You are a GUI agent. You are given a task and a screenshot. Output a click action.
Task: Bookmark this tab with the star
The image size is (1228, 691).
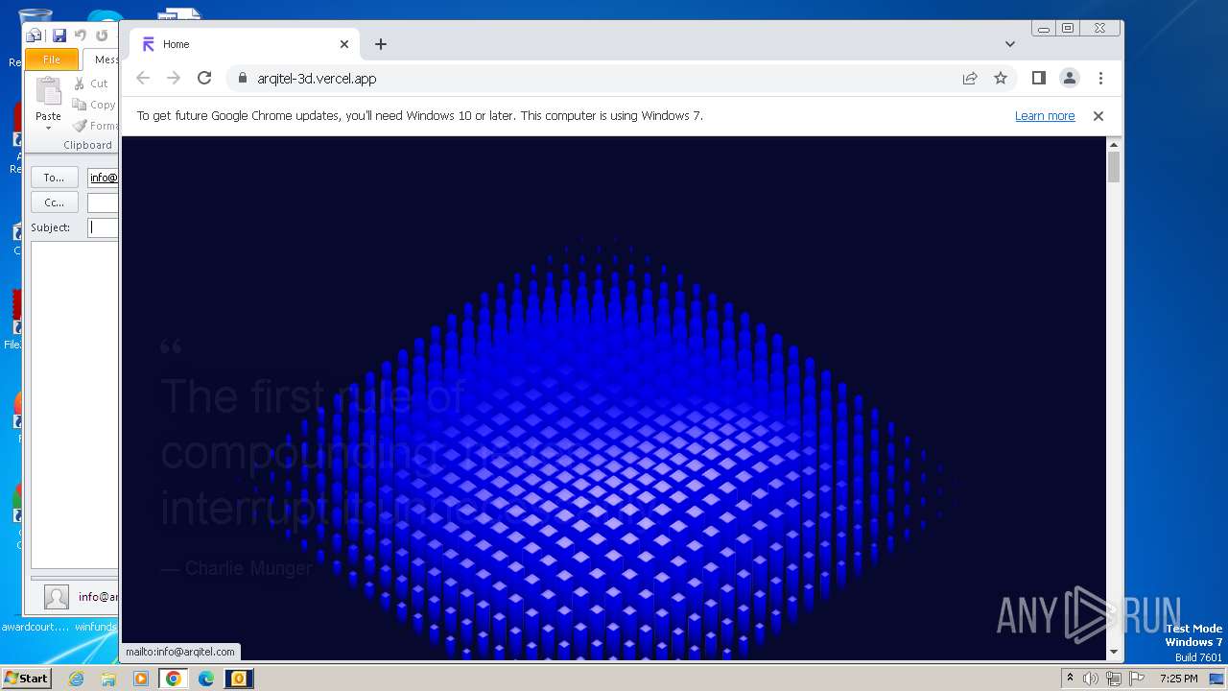pyautogui.click(x=1001, y=78)
